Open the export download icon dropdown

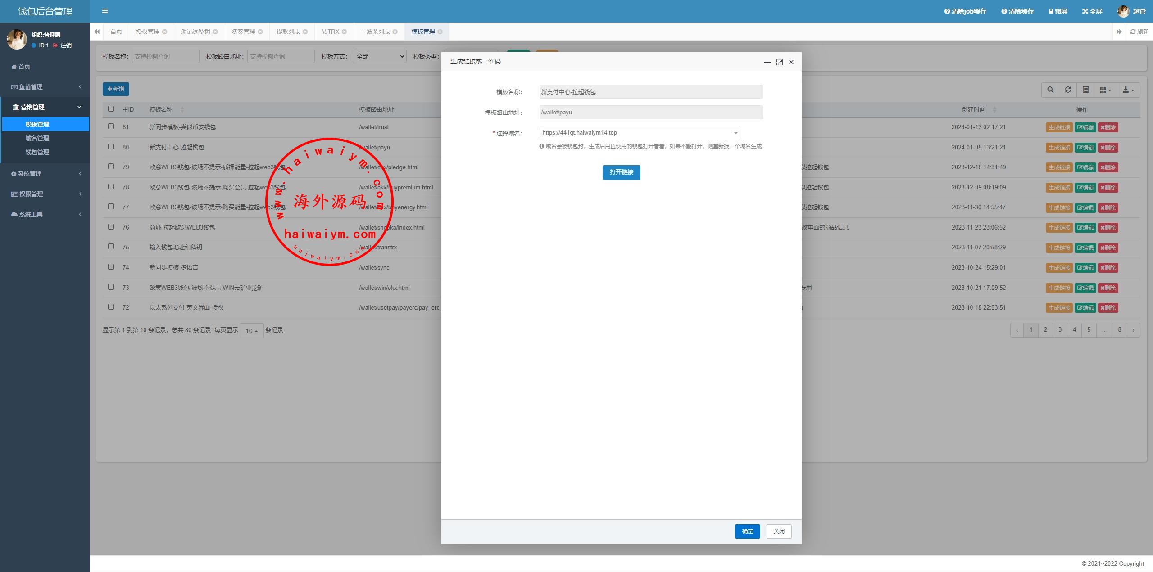click(x=1128, y=90)
